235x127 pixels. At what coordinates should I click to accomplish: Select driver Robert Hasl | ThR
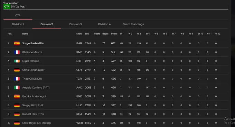pos(33,114)
